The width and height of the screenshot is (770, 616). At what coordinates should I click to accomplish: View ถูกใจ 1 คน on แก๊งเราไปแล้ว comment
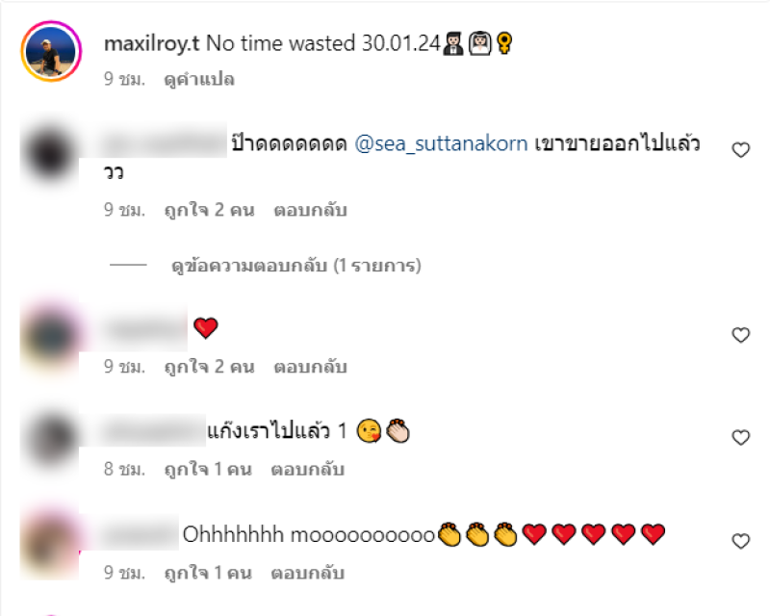pyautogui.click(x=208, y=469)
